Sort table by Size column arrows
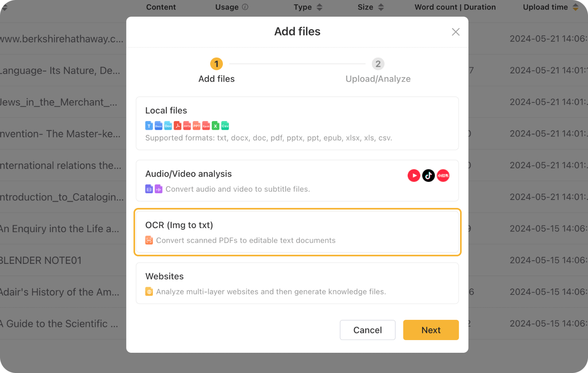 (381, 7)
